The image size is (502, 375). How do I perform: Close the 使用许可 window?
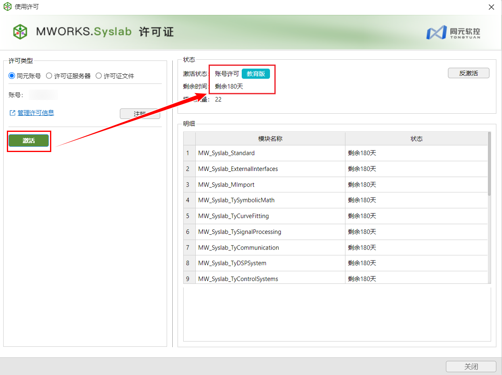[491, 7]
